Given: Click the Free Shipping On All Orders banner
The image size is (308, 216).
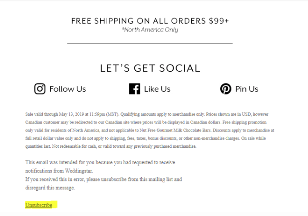Looking at the screenshot, I should pos(150,21).
